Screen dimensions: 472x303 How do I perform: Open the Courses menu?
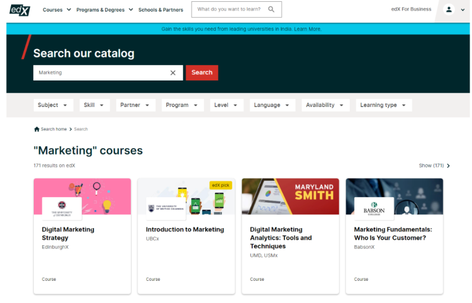point(57,10)
